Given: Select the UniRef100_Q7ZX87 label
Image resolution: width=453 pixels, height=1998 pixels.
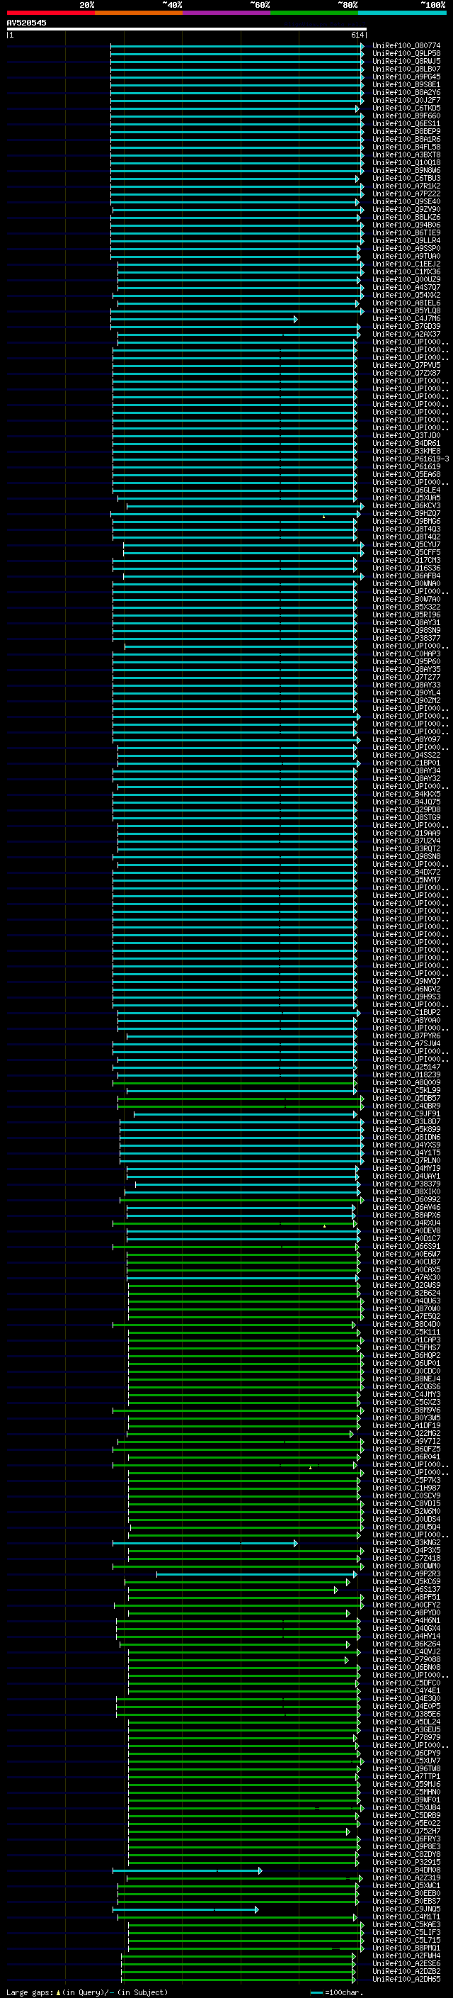Looking at the screenshot, I should pyautogui.click(x=406, y=373).
